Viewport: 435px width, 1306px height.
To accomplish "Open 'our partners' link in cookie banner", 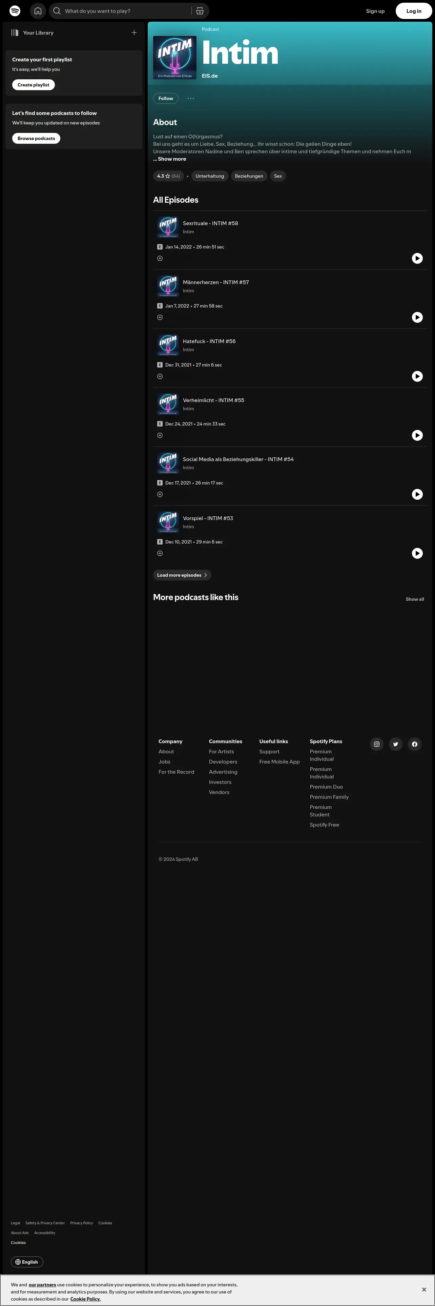I will coord(42,1285).
